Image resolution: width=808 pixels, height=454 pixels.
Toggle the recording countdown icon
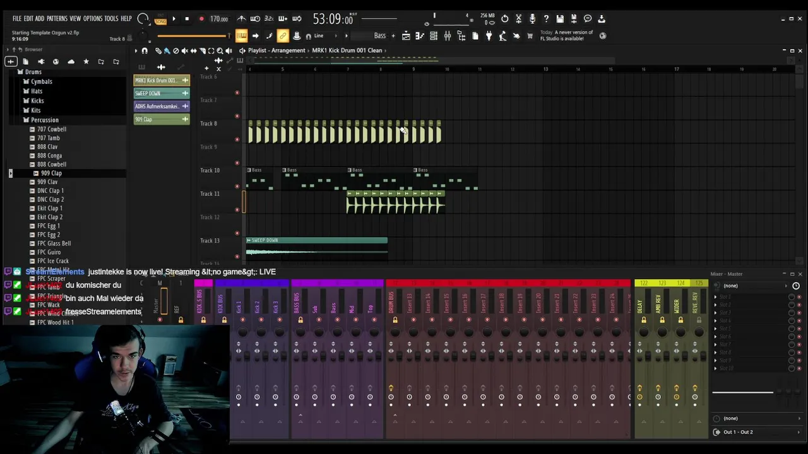click(x=269, y=19)
